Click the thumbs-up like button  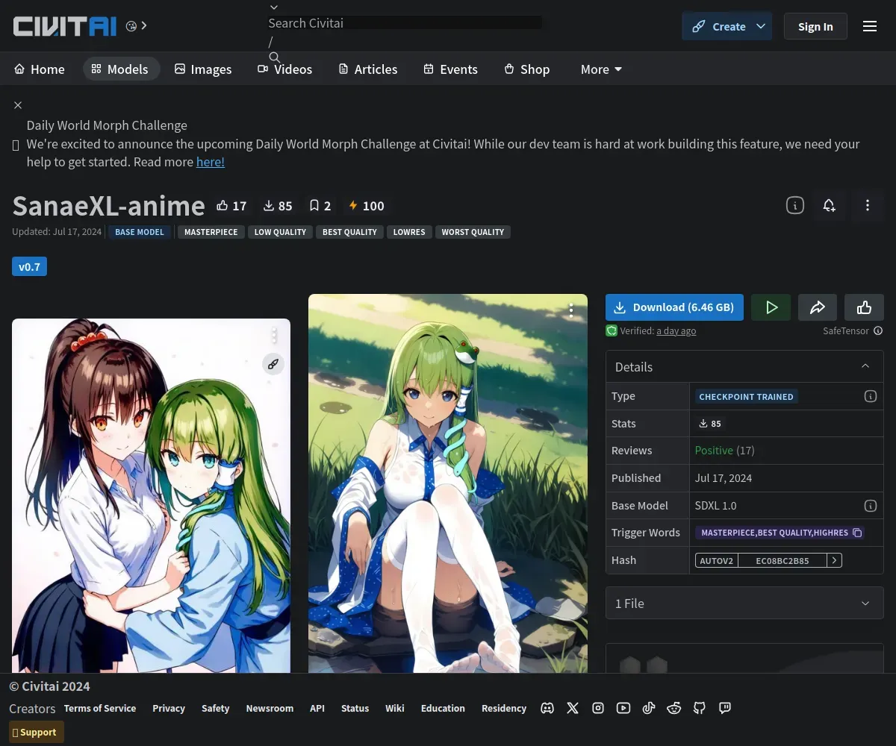pos(864,307)
